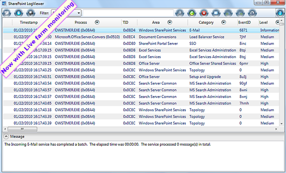The height and width of the screenshot is (173, 286).
Task: Sort by the EventID column header
Action: (244, 22)
